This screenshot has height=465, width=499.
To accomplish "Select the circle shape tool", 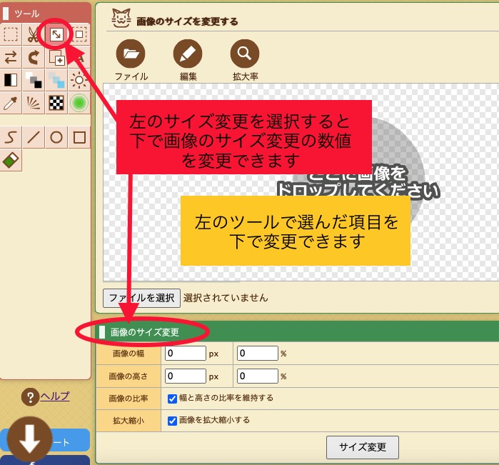I will click(x=56, y=137).
